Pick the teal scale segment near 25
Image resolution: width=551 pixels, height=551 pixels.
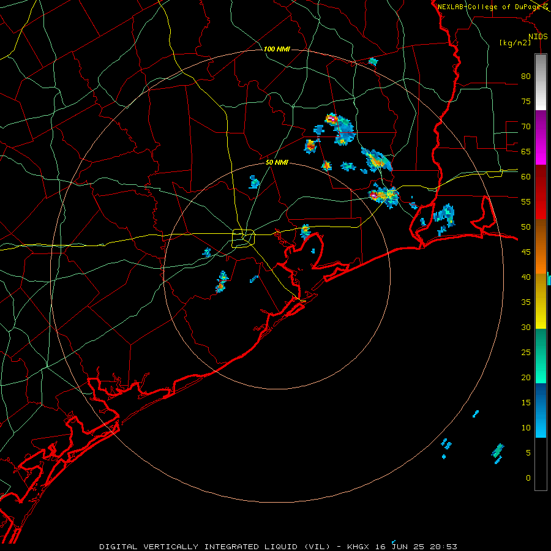click(541, 342)
